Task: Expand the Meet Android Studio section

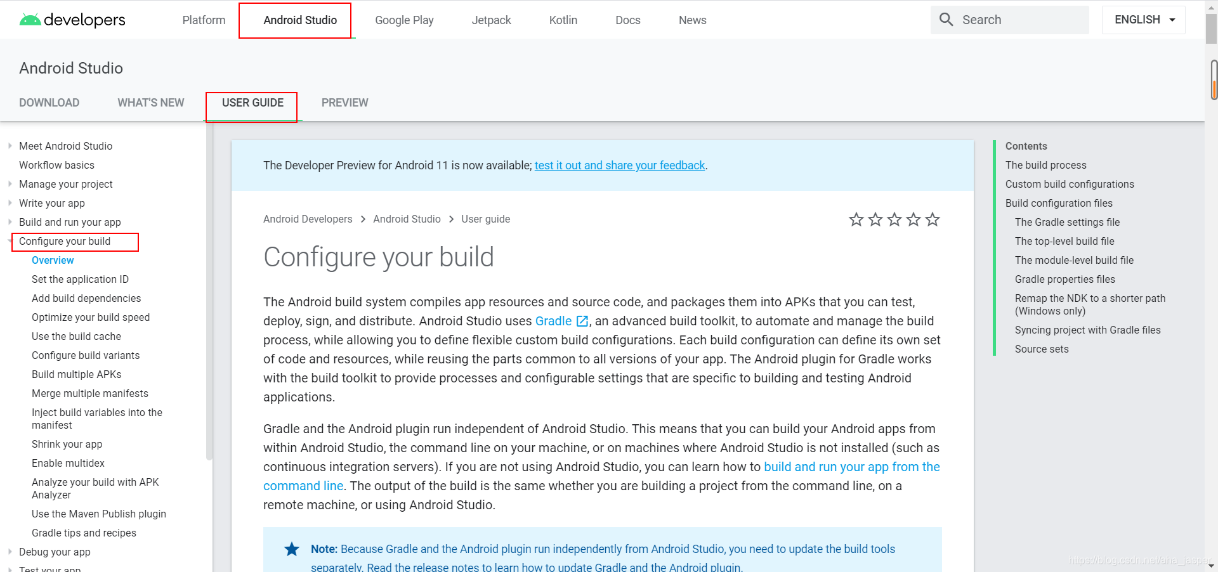Action: coord(10,146)
